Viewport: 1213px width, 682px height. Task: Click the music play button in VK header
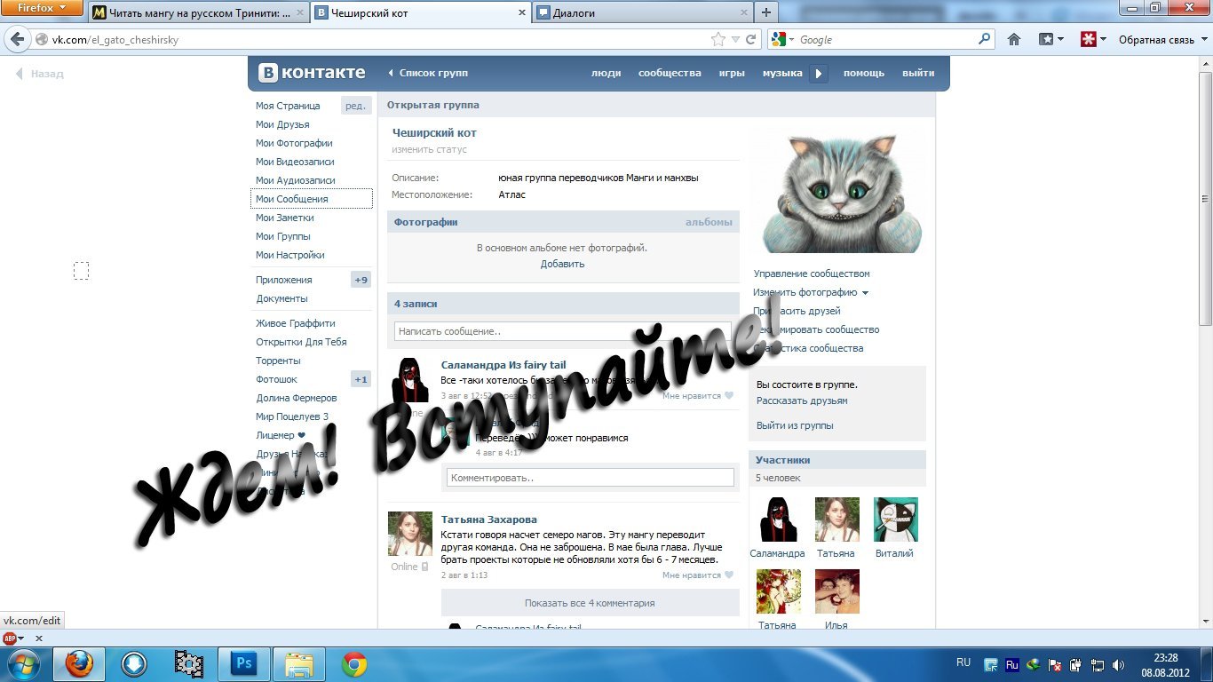click(819, 74)
